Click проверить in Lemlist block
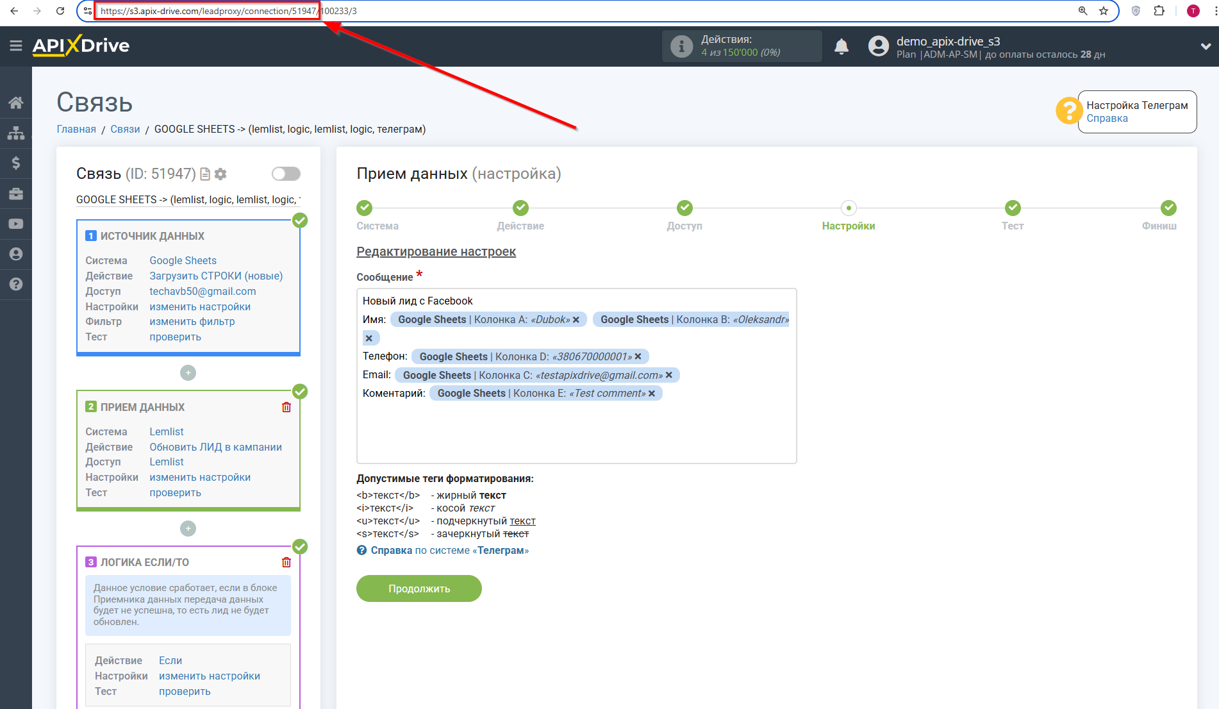 tap(176, 492)
